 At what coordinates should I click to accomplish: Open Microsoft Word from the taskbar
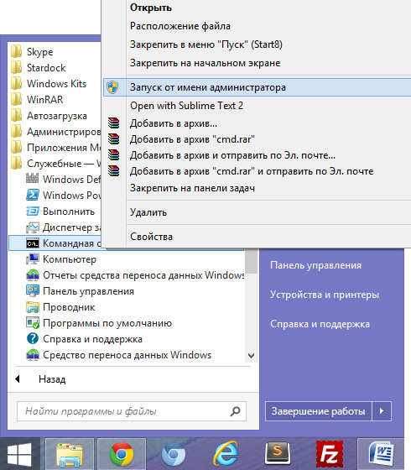(381, 455)
